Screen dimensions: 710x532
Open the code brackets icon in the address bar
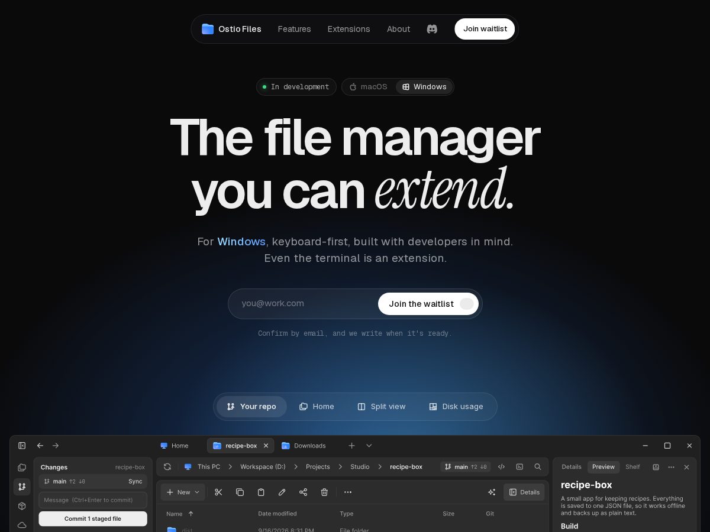501,467
